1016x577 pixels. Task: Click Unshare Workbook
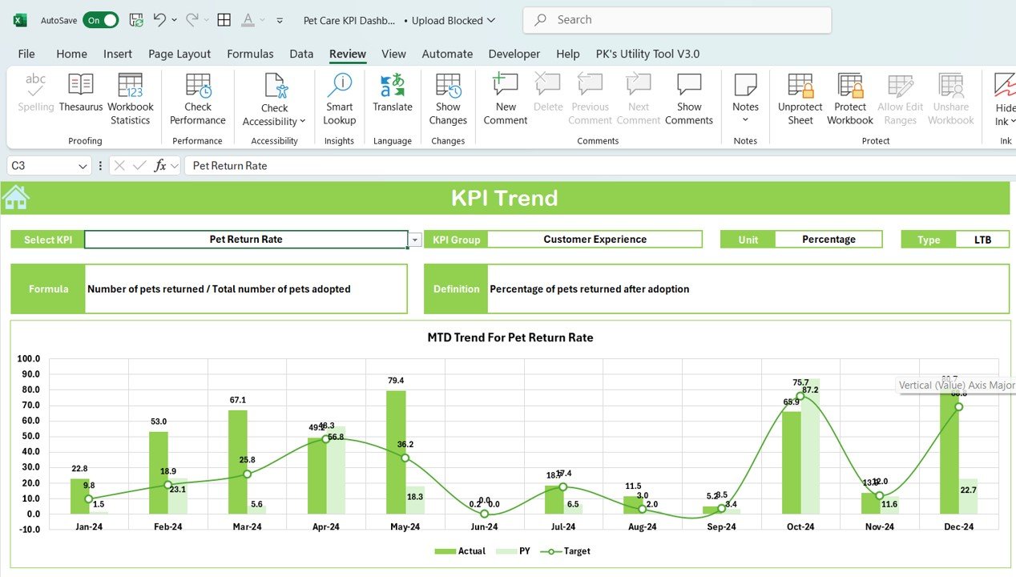coord(951,99)
